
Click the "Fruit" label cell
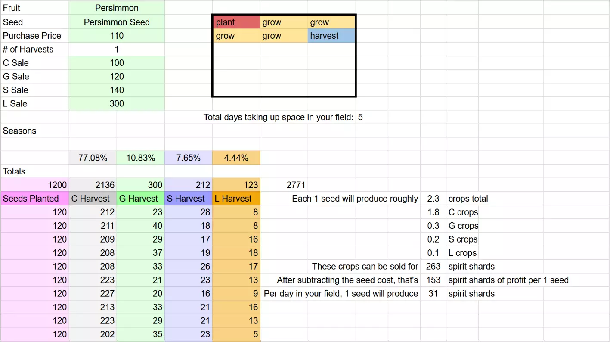(34, 8)
